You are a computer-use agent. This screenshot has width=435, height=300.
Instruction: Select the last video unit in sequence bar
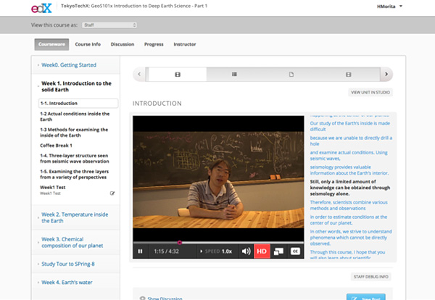(x=349, y=74)
